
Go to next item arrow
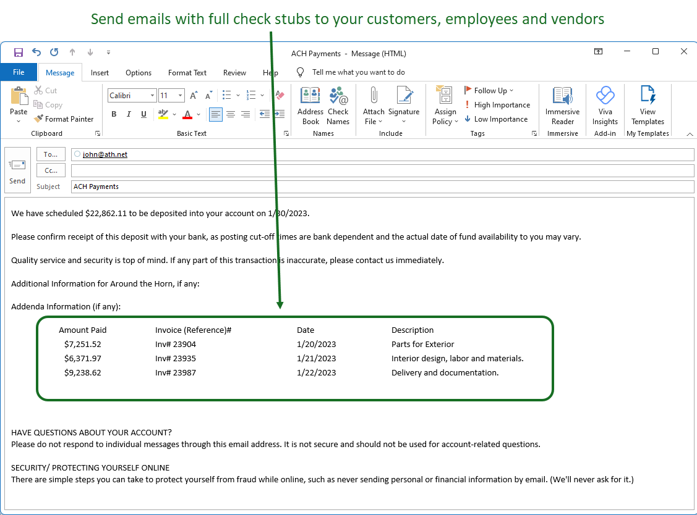click(90, 52)
